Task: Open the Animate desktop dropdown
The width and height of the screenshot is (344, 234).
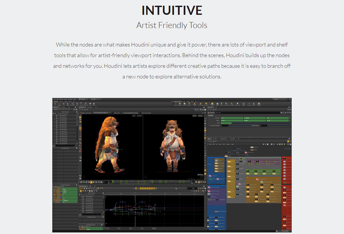Action: coord(83,99)
